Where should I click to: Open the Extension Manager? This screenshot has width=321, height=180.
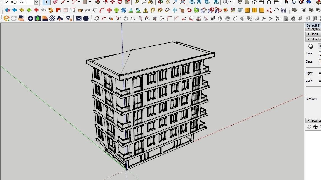point(216,2)
